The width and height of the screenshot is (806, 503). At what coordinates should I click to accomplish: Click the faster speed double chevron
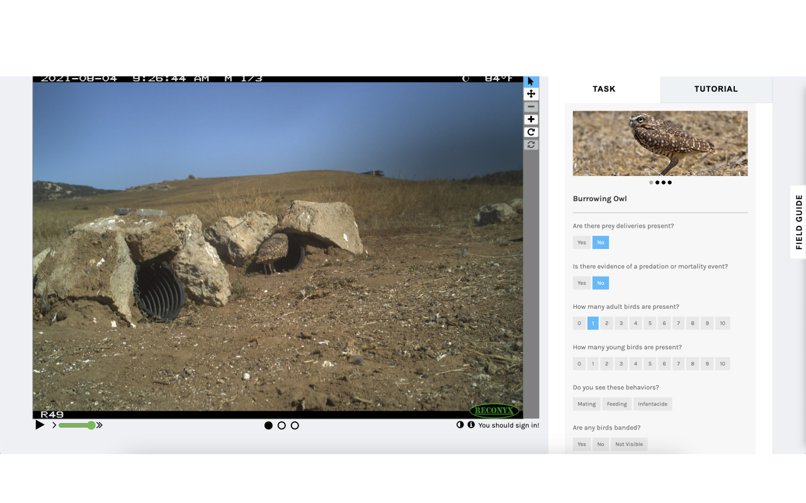99,426
